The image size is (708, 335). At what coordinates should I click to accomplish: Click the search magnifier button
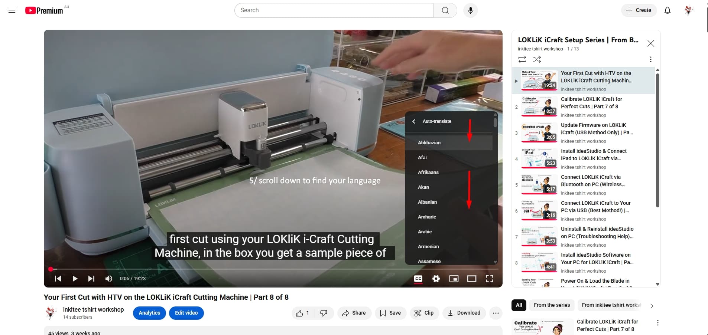click(445, 10)
